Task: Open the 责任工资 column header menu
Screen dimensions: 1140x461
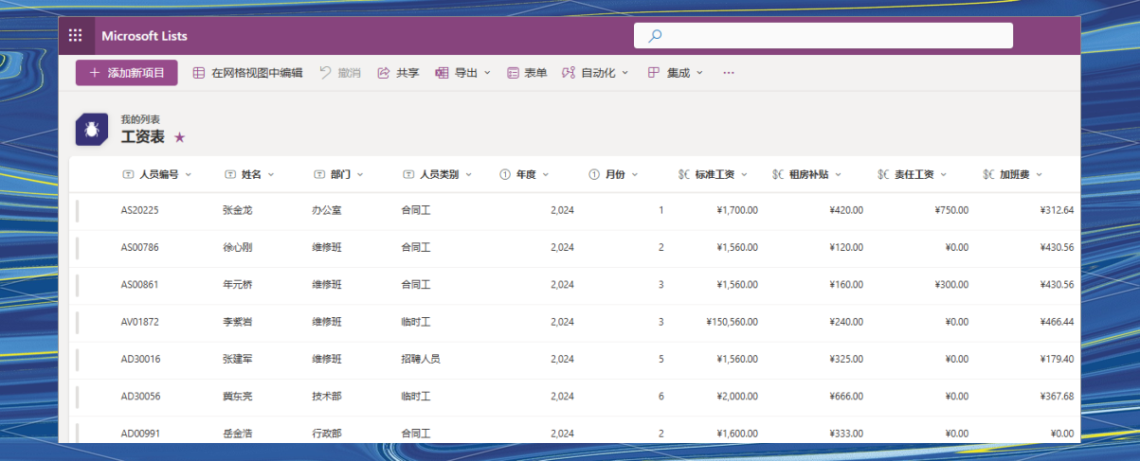Action: (x=944, y=174)
